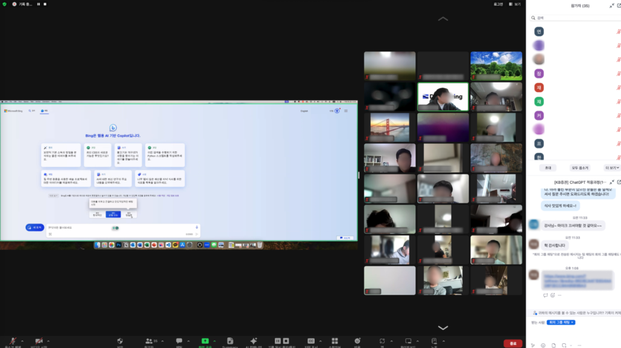Open the participants icon in bottom toolbar
Screen dimensions: 621x348
tap(149, 341)
